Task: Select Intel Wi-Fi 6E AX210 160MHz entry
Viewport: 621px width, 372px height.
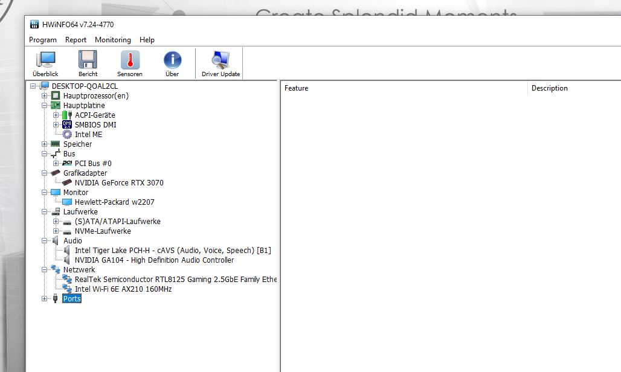Action: coord(123,289)
